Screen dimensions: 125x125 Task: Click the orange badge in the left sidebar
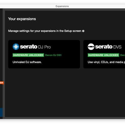point(2,83)
